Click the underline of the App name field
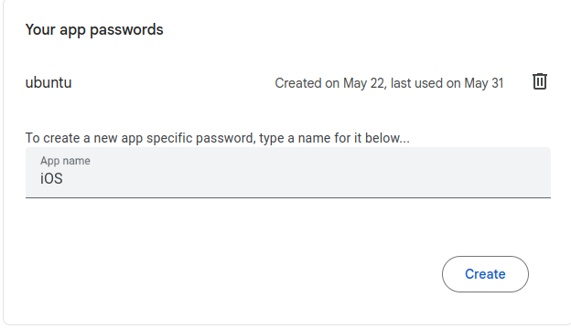 point(288,197)
